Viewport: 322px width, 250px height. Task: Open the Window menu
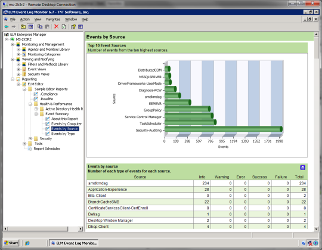[71, 19]
